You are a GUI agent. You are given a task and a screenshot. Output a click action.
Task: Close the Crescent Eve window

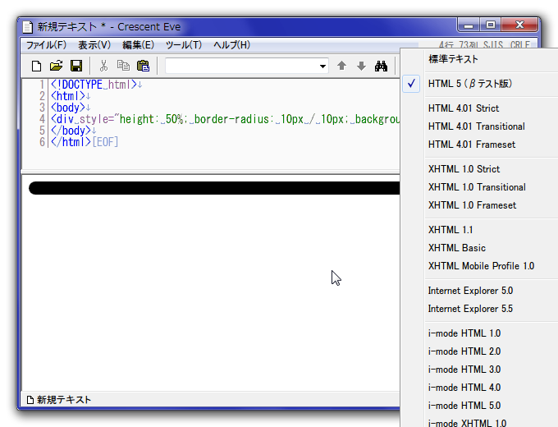[x=519, y=25]
